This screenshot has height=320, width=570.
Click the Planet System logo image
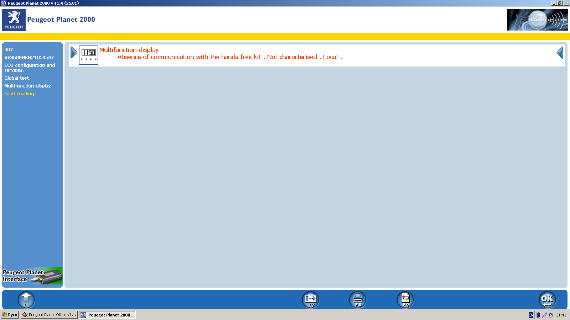pos(537,20)
